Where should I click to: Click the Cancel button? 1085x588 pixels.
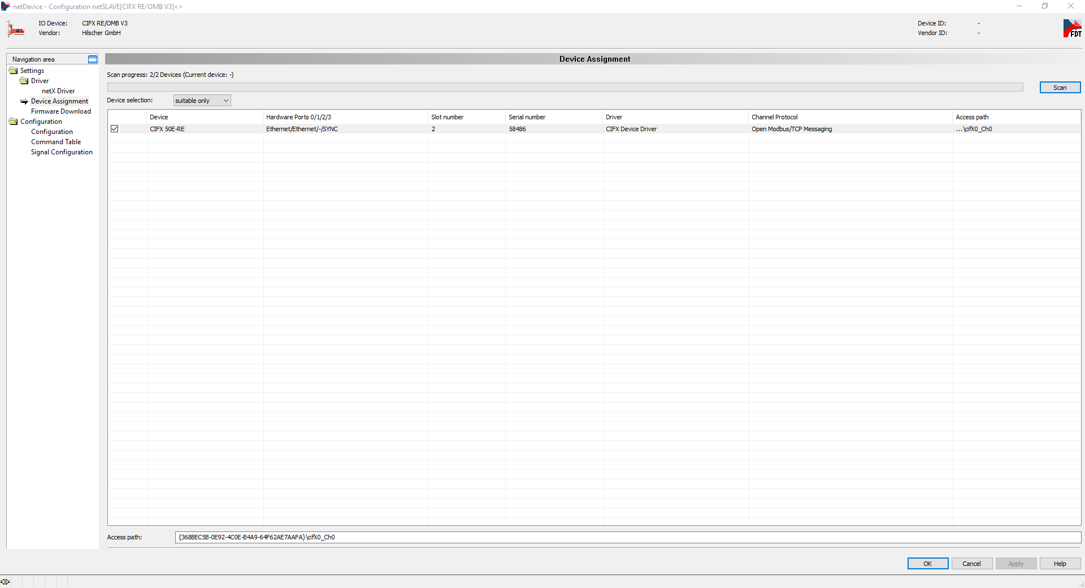pyautogui.click(x=971, y=564)
